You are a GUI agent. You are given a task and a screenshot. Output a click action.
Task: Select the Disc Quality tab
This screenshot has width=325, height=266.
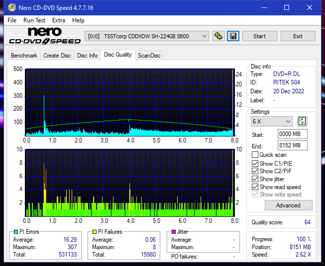click(x=118, y=55)
